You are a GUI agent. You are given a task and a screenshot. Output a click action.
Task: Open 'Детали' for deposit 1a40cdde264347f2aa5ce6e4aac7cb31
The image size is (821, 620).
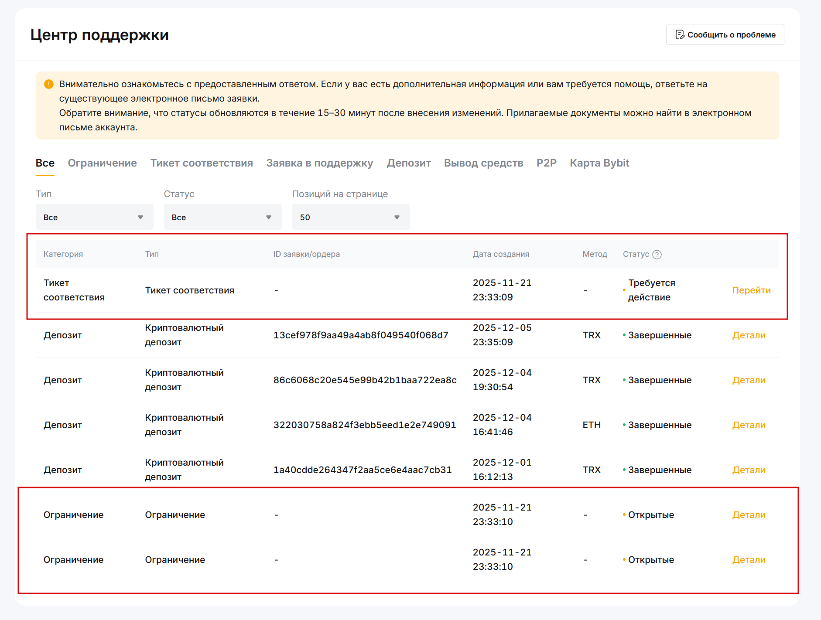tap(749, 470)
